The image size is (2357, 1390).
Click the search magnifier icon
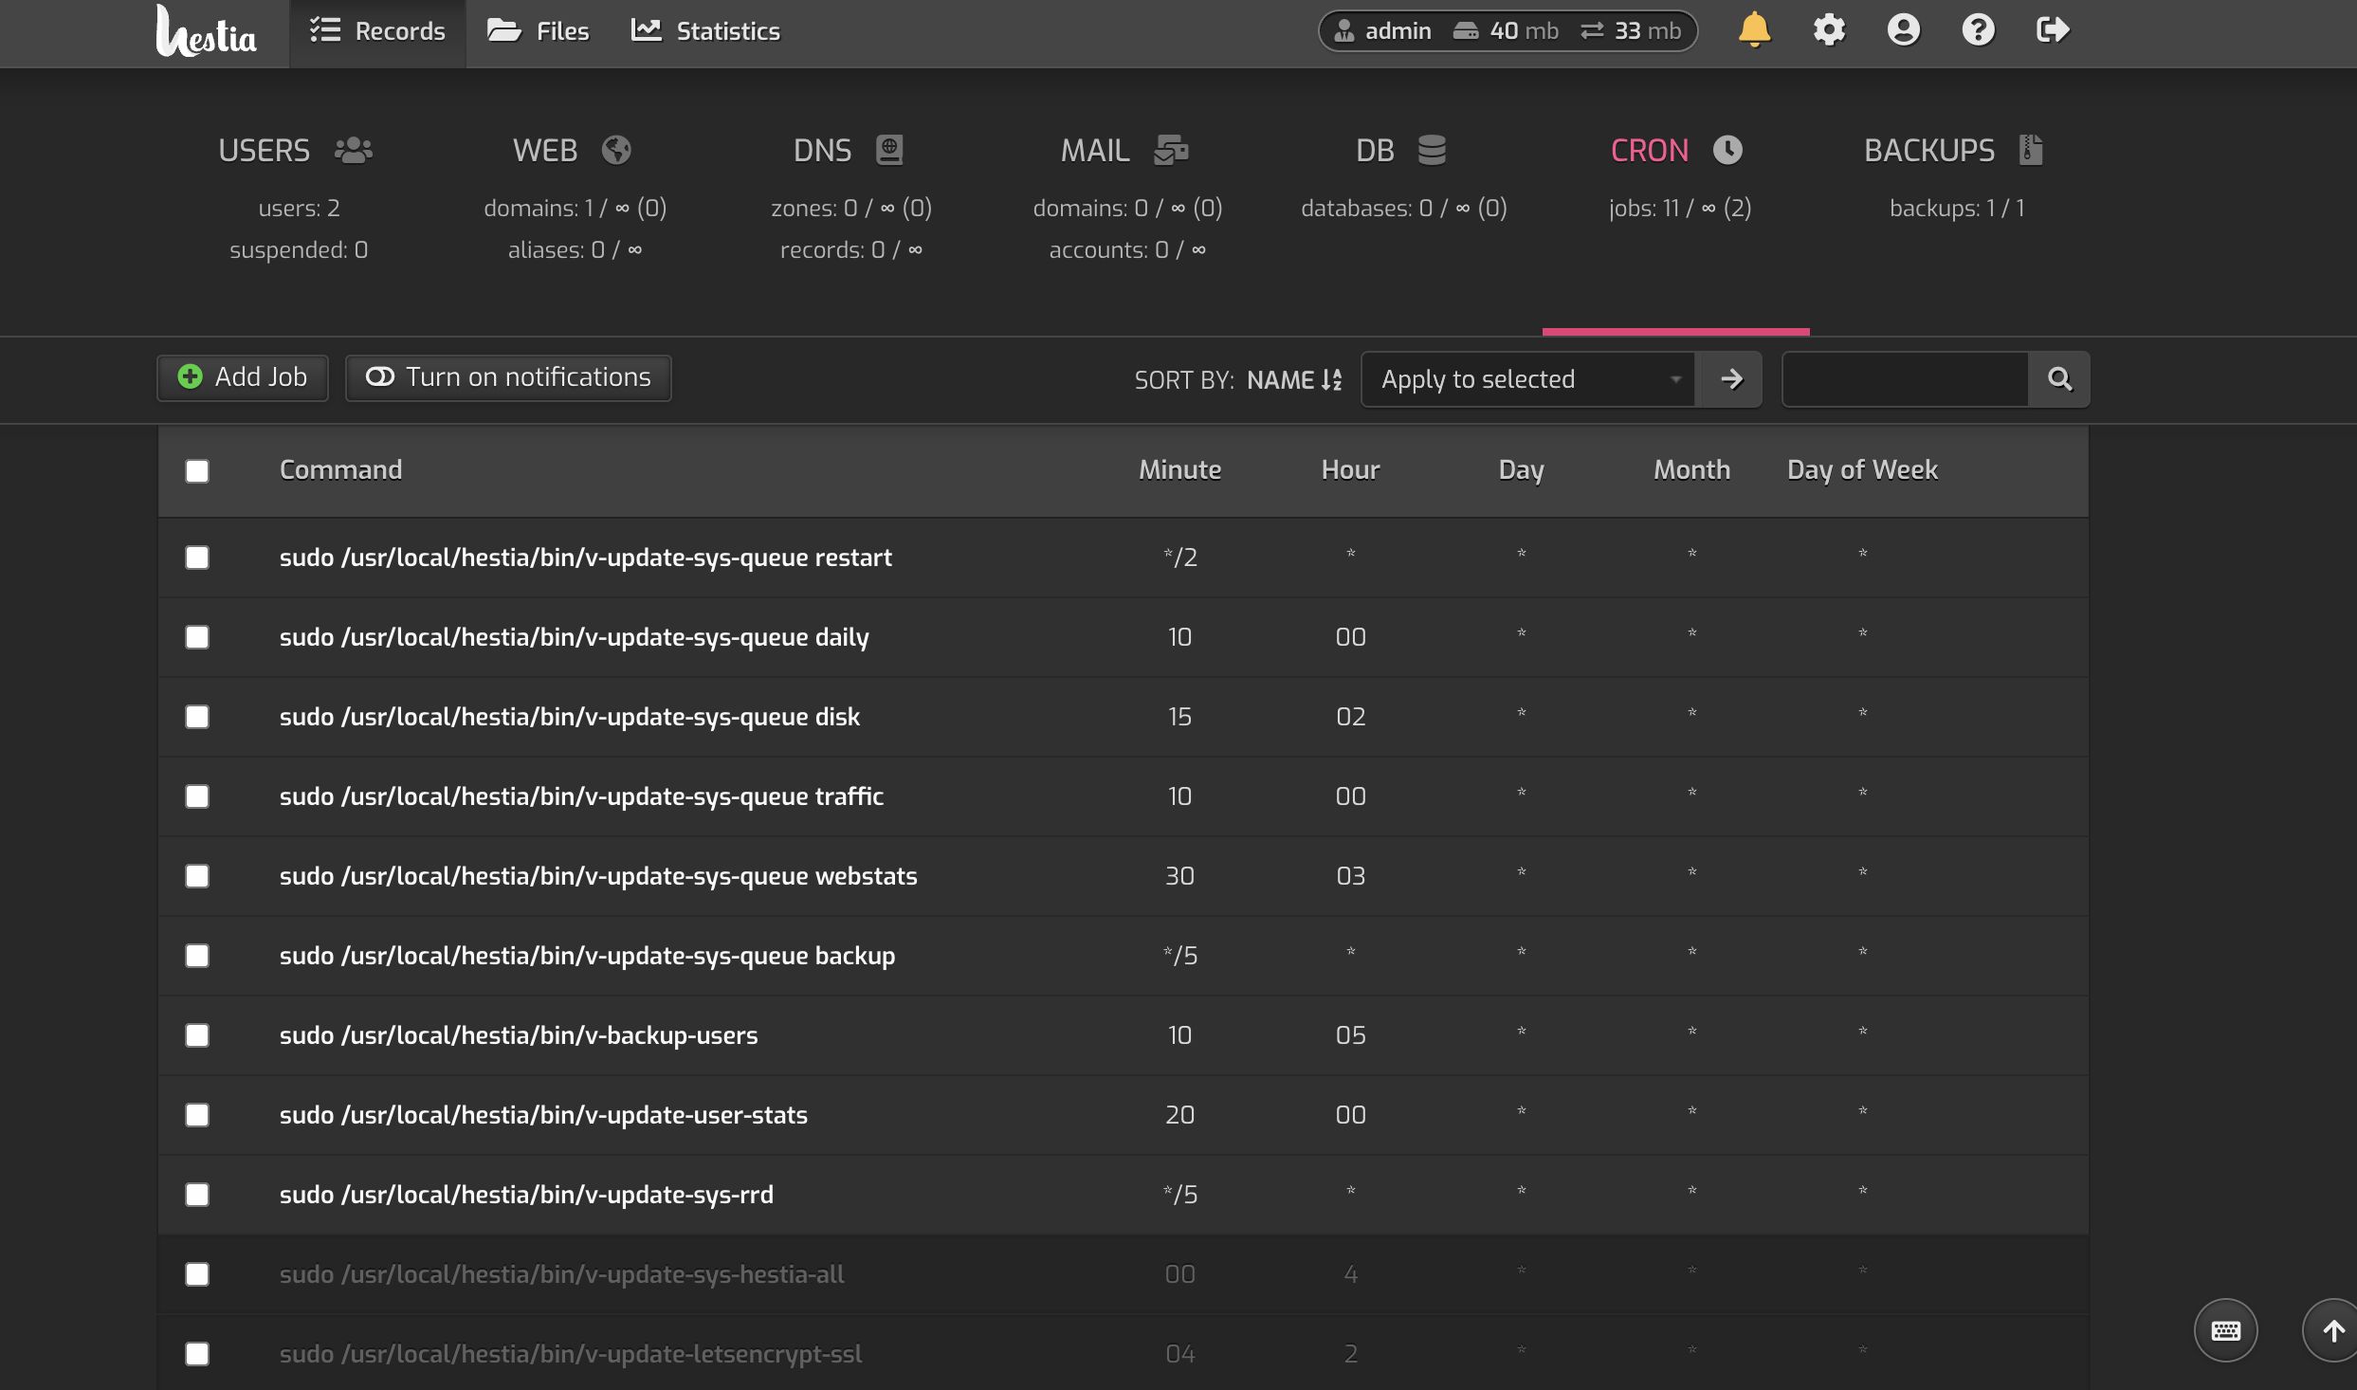coord(2059,379)
